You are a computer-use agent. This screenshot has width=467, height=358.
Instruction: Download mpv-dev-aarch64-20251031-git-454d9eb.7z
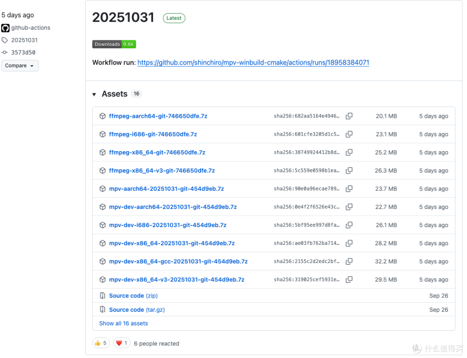tap(173, 207)
